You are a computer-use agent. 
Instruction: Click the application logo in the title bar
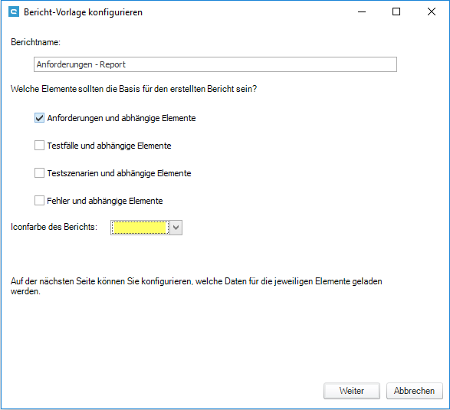[14, 12]
